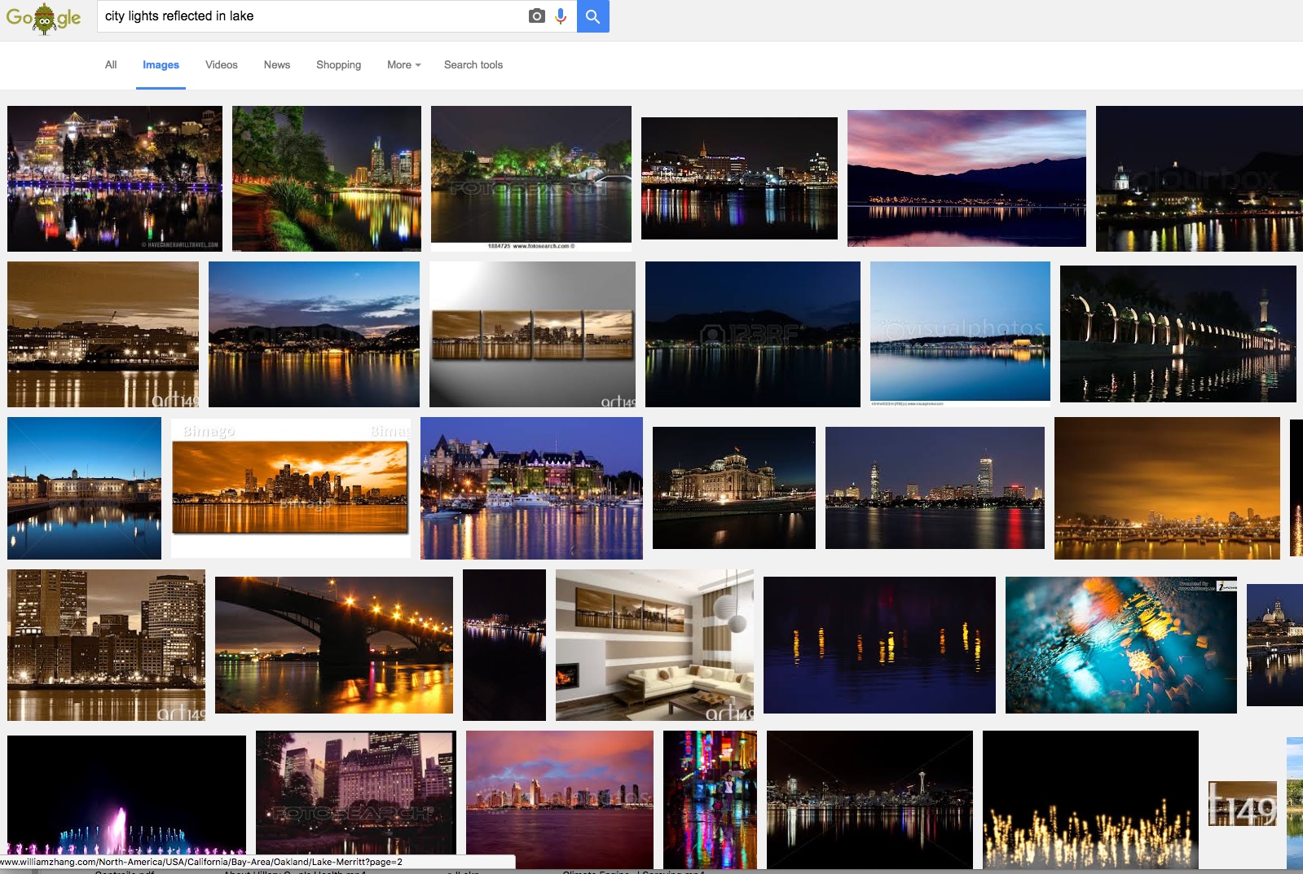Viewport: 1303px width, 874px height.
Task: Select the lit bridge at night thumbnail
Action: (333, 644)
